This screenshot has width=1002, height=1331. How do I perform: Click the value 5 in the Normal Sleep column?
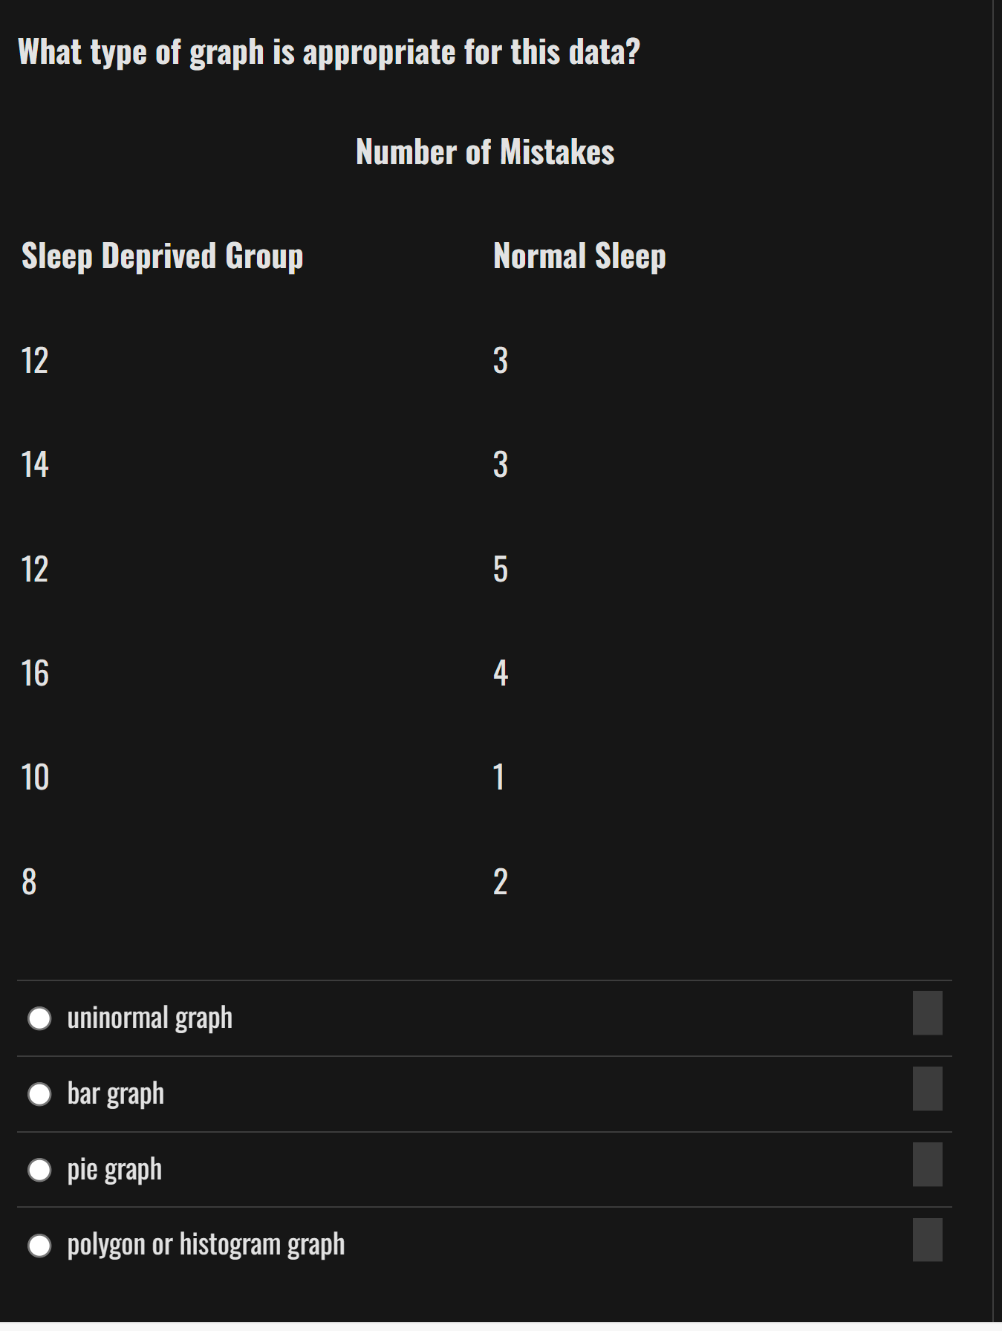tap(501, 570)
